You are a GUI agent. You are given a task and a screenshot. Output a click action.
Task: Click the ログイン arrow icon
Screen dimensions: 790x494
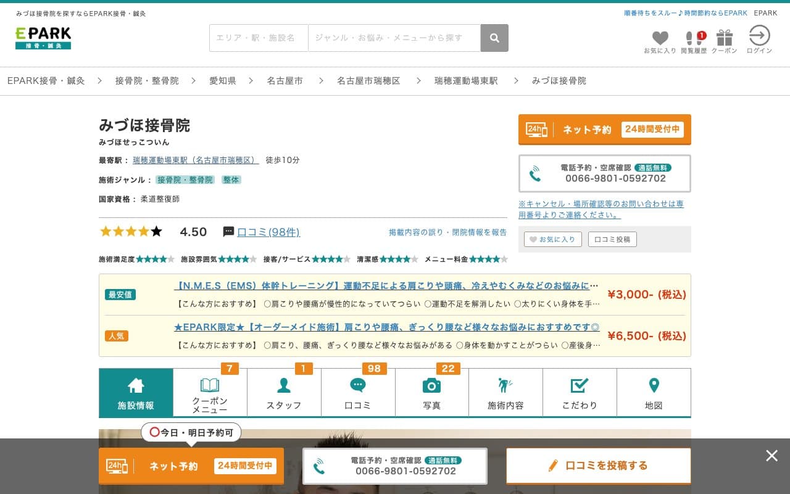point(759,37)
